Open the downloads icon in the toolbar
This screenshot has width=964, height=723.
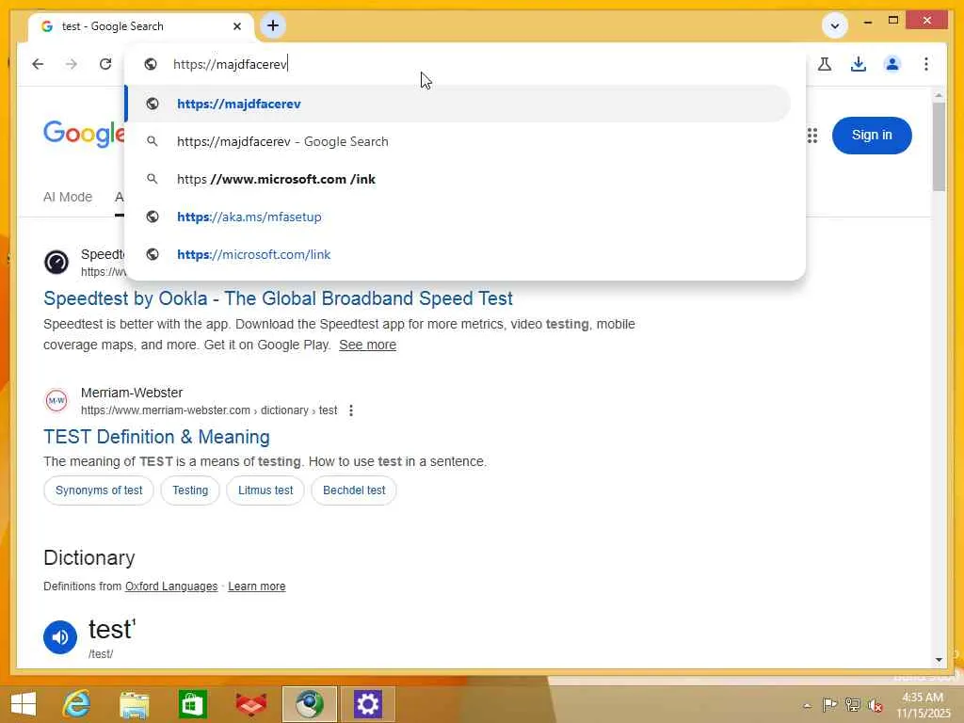[859, 64]
